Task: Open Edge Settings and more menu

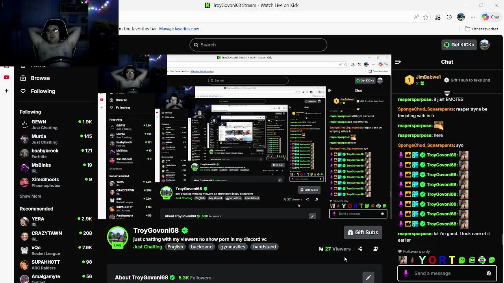Action: click(x=473, y=17)
